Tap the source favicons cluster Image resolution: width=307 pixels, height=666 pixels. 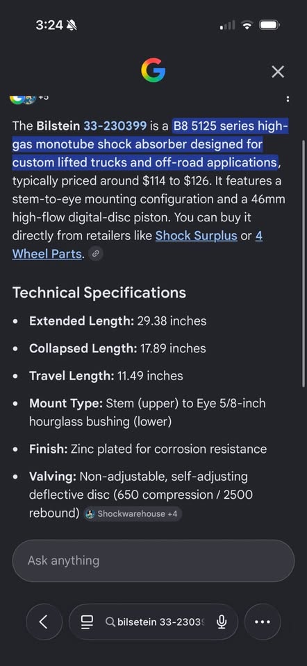[23, 99]
